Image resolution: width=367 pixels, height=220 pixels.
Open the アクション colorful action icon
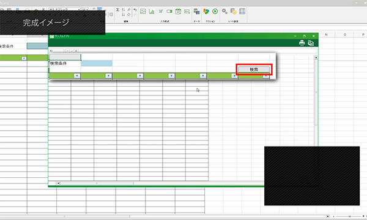206,11
